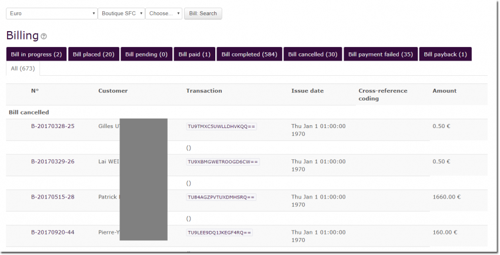Image resolution: width=500 pixels, height=255 pixels.
Task: Select bill B-20170920-44 row
Action: (53, 233)
